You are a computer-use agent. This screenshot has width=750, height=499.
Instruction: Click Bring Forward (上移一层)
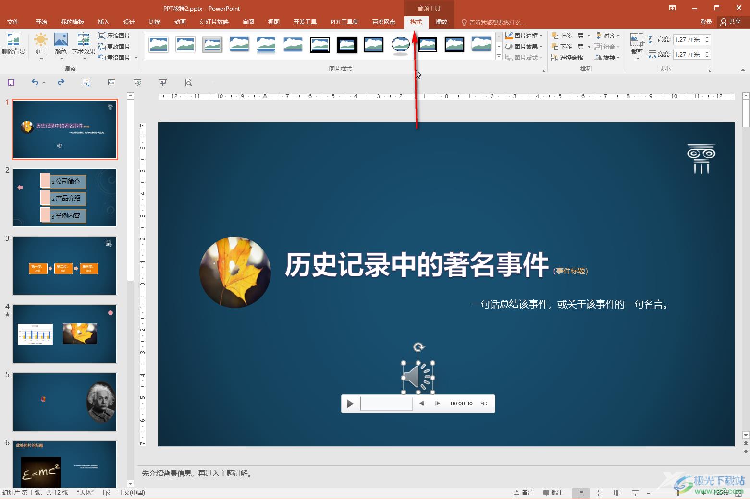click(x=568, y=36)
